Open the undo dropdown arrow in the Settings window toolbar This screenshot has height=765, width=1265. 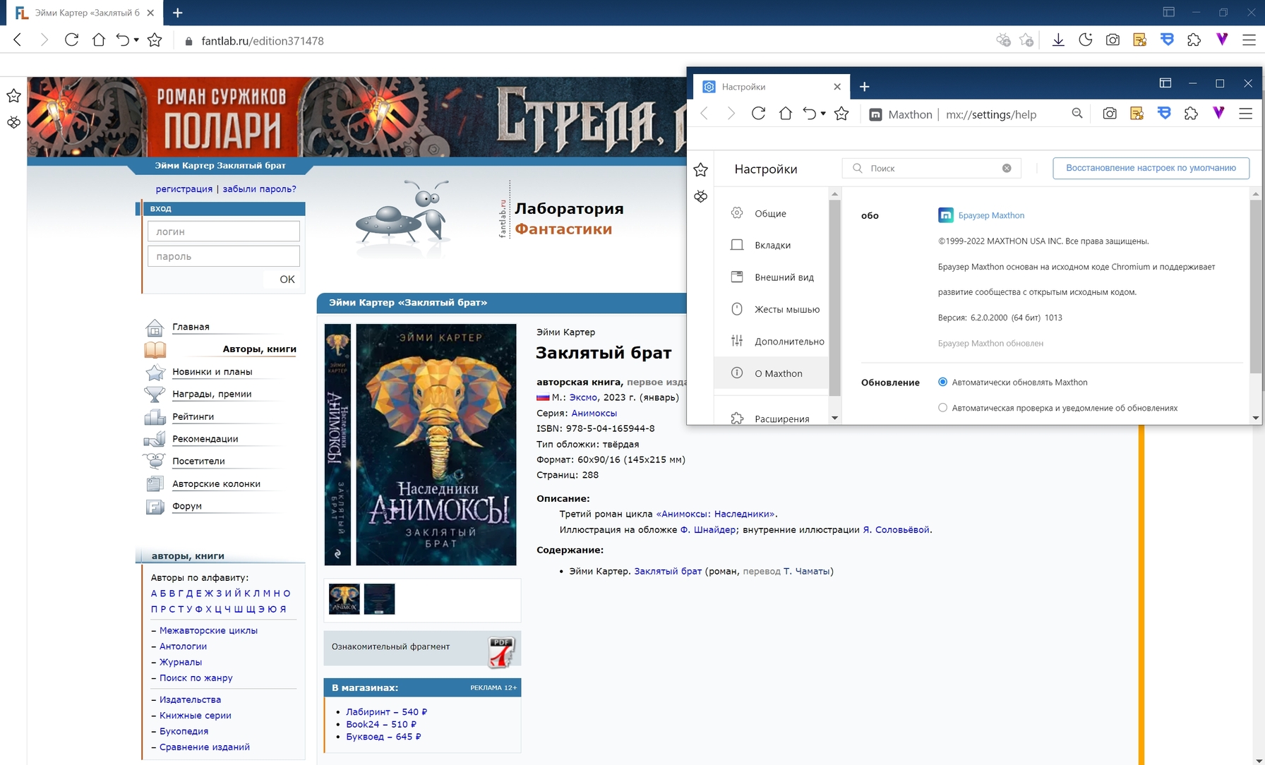tap(823, 114)
